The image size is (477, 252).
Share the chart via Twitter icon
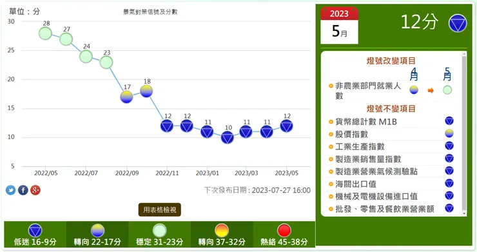[x=11, y=190]
